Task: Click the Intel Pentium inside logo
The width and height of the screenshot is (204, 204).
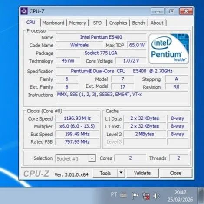Action: [169, 49]
